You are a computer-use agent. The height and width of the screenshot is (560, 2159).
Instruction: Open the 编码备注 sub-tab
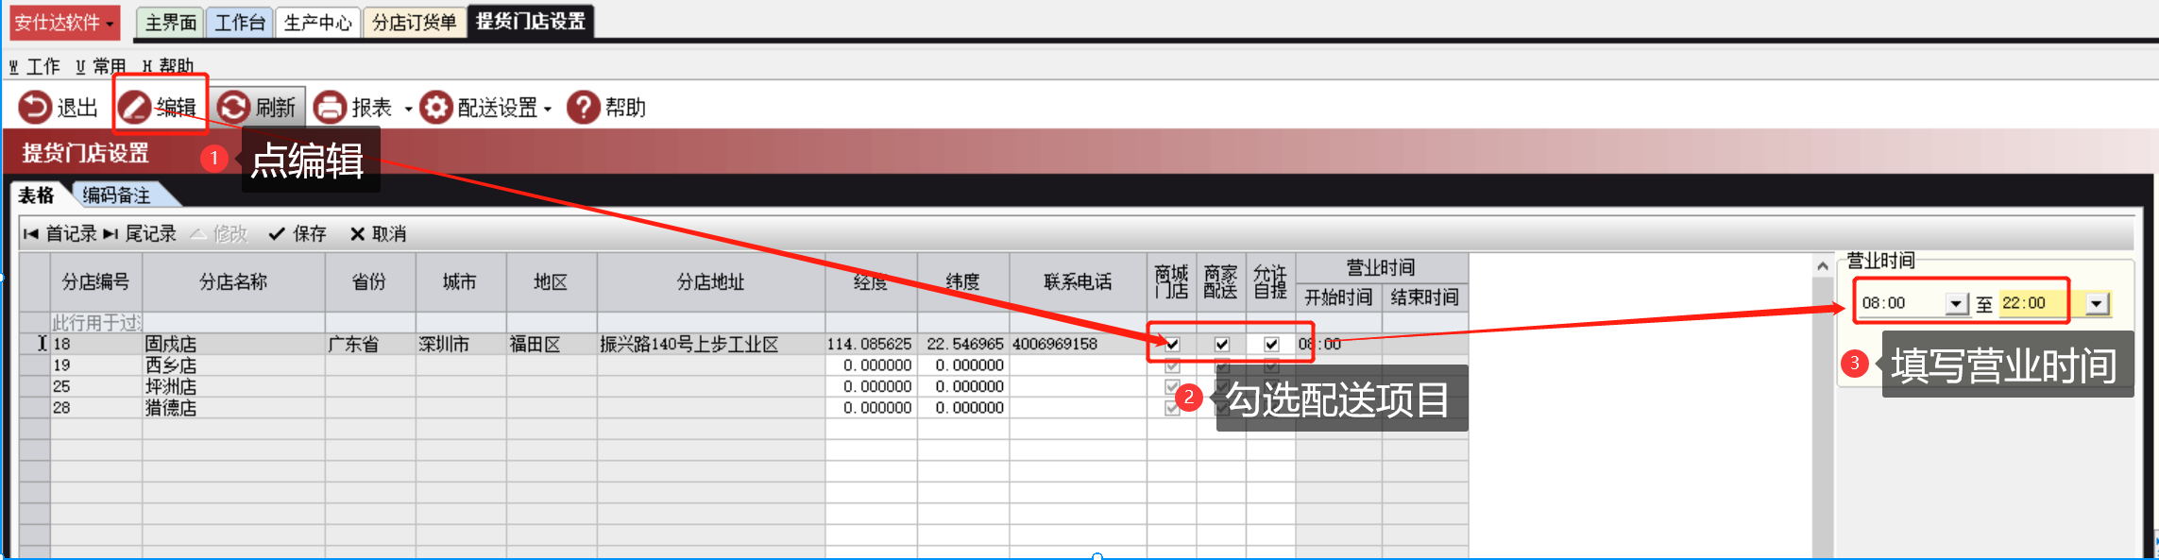(x=117, y=195)
